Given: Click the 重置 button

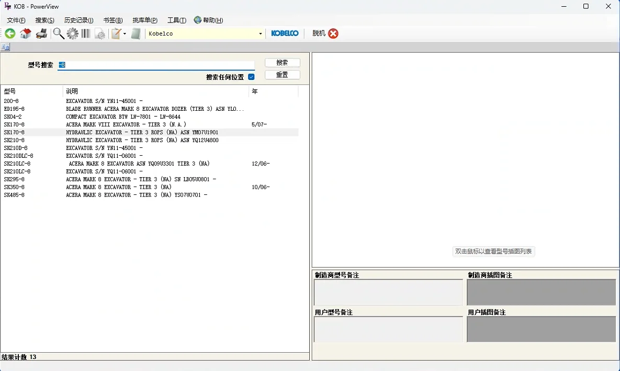Looking at the screenshot, I should 283,75.
